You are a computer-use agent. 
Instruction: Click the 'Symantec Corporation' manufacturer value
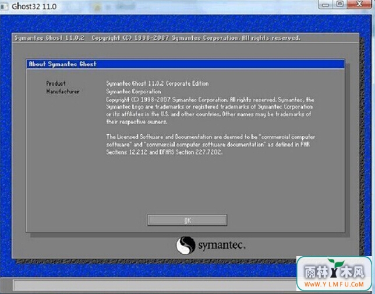(133, 91)
